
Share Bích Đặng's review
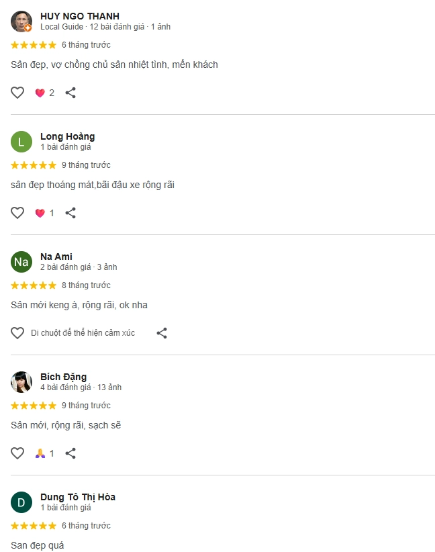click(70, 453)
